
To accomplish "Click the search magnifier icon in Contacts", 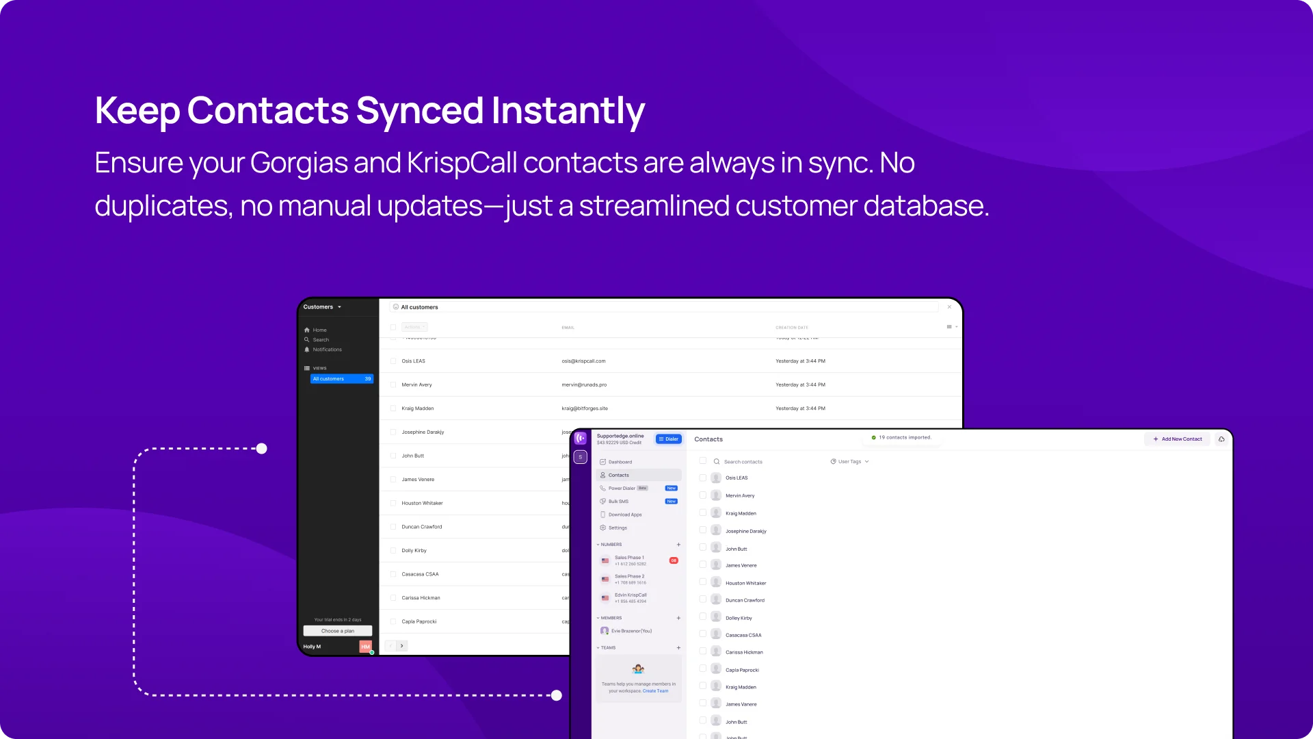I will click(x=716, y=462).
